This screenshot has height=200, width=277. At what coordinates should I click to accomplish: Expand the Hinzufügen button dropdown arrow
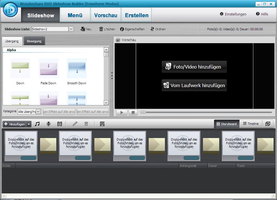click(x=28, y=124)
